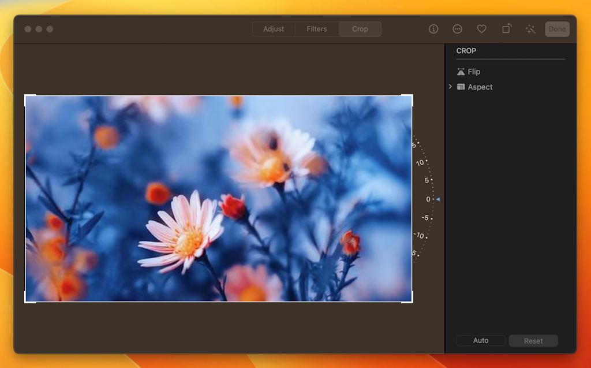The width and height of the screenshot is (591, 368).
Task: Click the Done button
Action: [556, 29]
